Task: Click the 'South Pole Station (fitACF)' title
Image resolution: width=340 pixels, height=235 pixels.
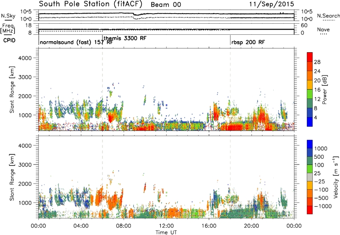Action: [x=91, y=4]
